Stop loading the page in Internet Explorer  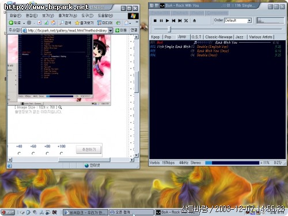tap(40, 22)
